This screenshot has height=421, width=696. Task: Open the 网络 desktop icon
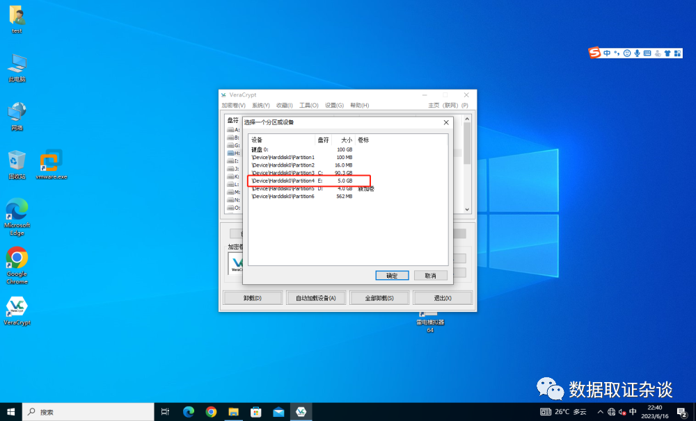(17, 116)
